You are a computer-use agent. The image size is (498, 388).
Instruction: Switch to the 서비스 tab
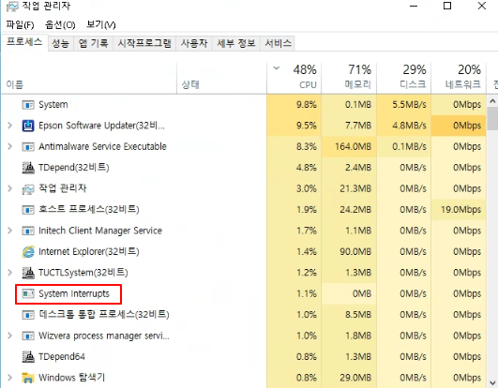(278, 43)
